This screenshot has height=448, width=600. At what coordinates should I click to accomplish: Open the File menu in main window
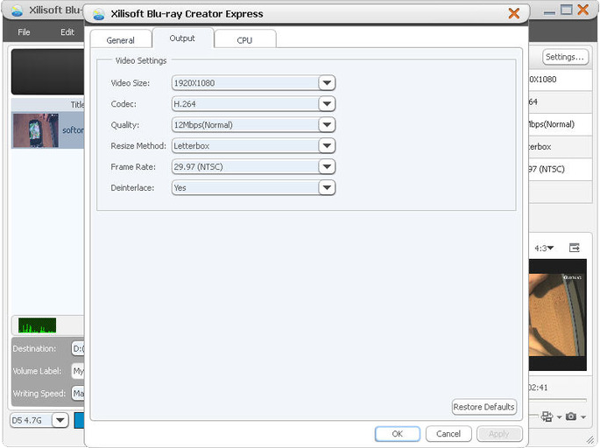(24, 32)
